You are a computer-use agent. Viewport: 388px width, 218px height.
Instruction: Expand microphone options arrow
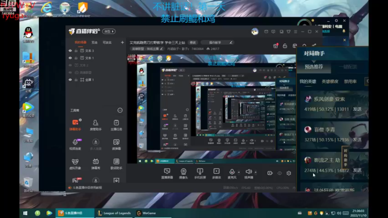click(239, 172)
